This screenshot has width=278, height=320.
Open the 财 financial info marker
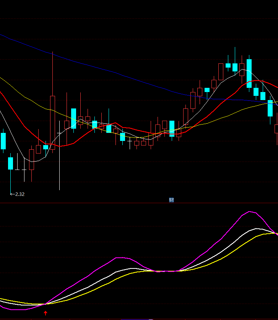171,200
